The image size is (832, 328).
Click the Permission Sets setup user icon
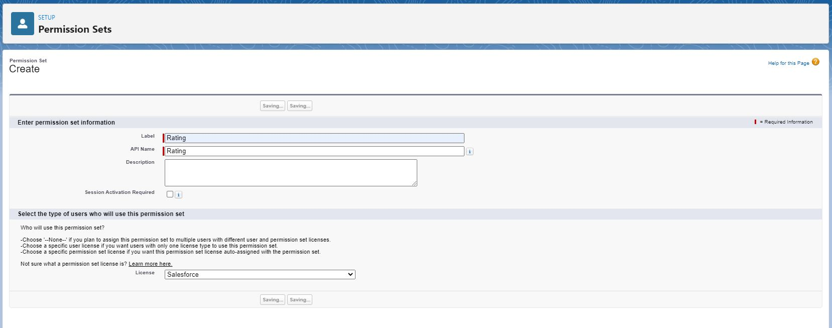[23, 24]
